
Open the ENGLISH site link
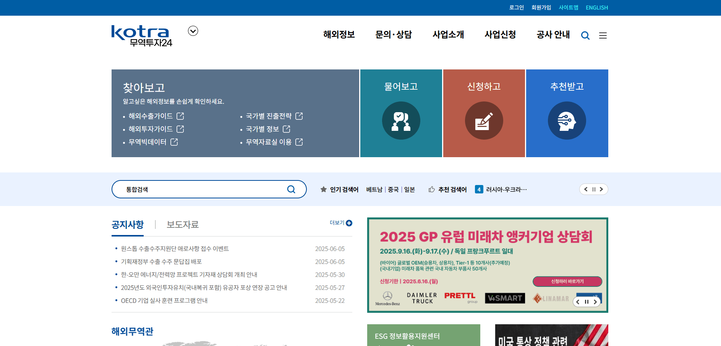596,7
